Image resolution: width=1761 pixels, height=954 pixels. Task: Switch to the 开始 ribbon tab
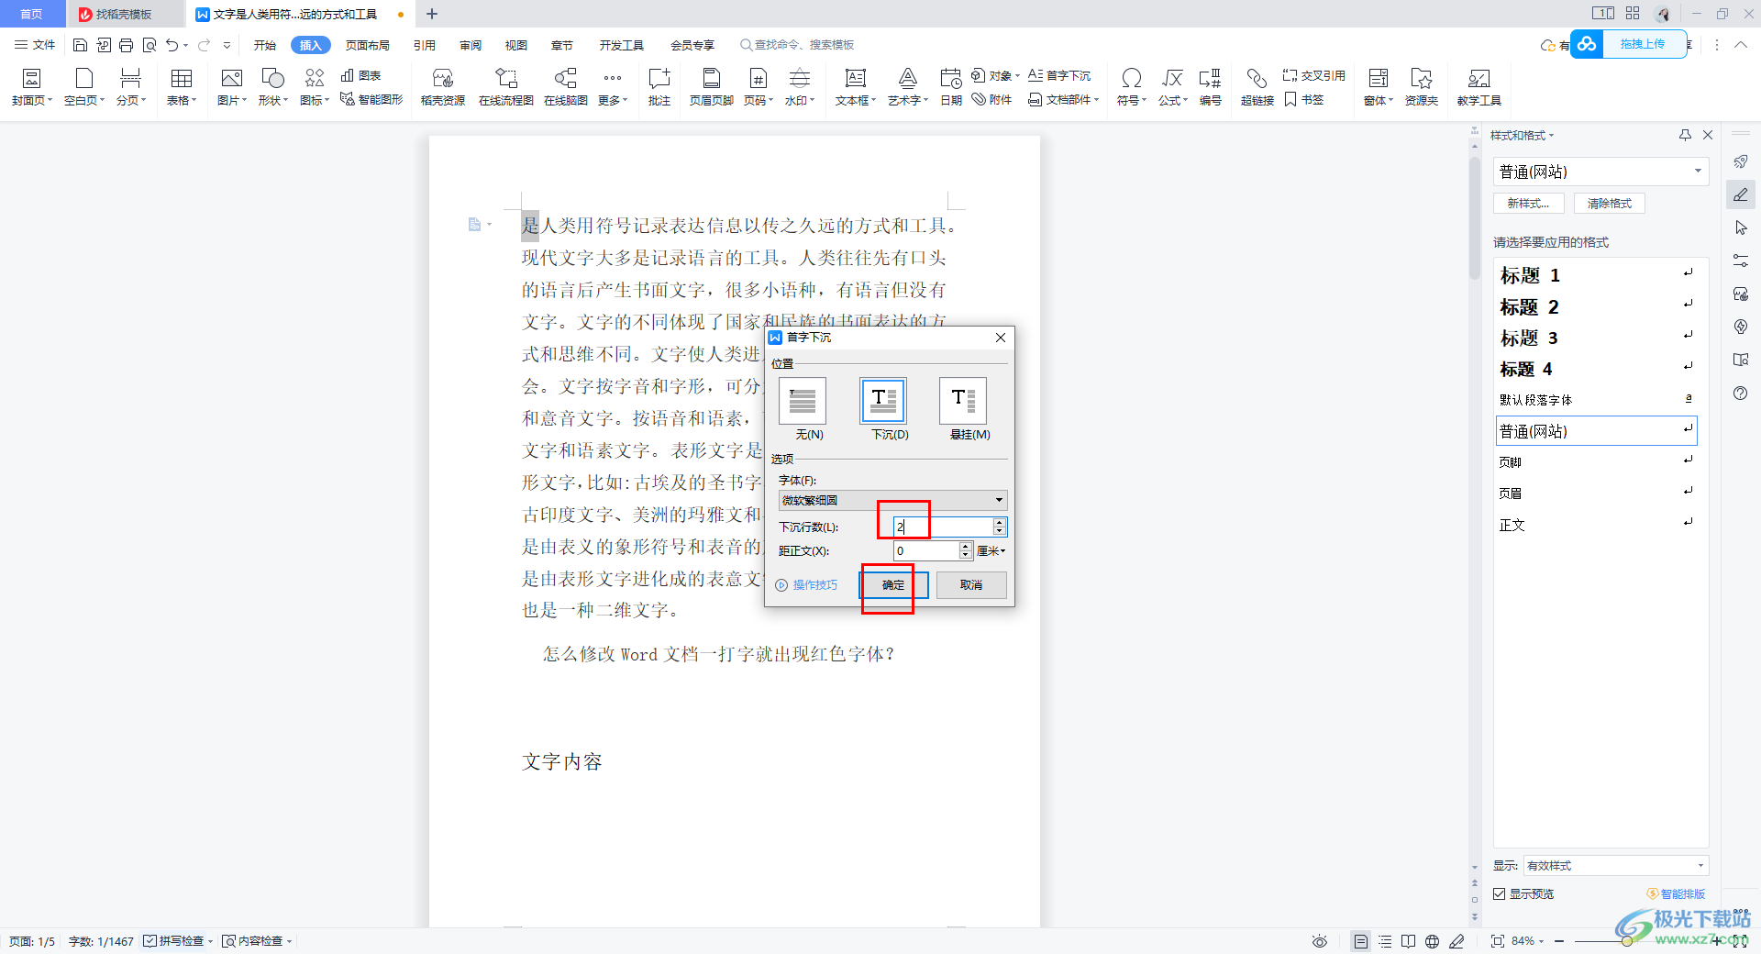click(x=264, y=45)
